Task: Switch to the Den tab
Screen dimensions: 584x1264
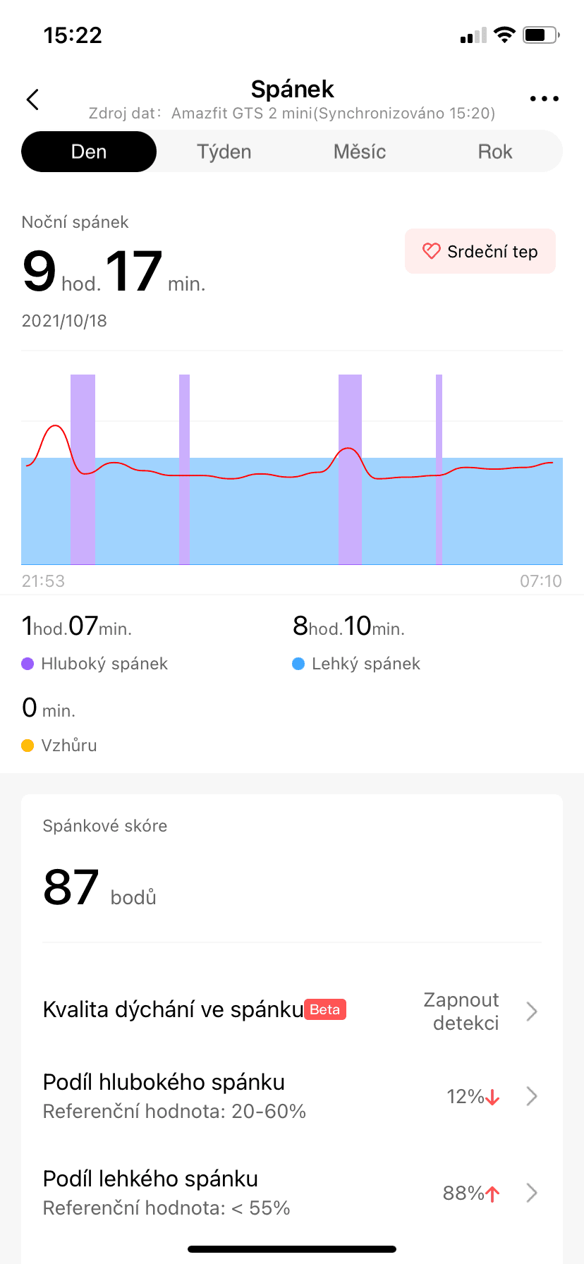Action: pyautogui.click(x=89, y=152)
